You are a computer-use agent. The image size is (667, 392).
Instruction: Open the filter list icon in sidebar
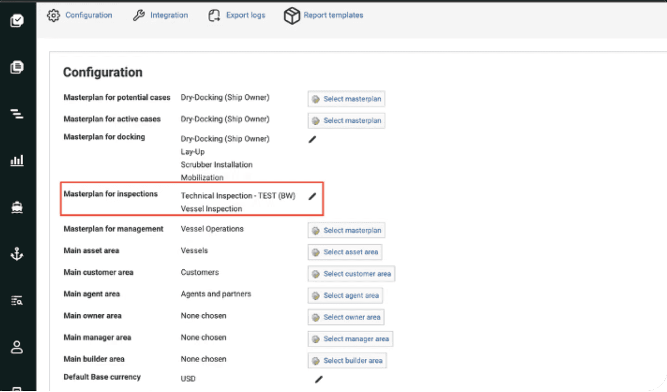point(17,114)
